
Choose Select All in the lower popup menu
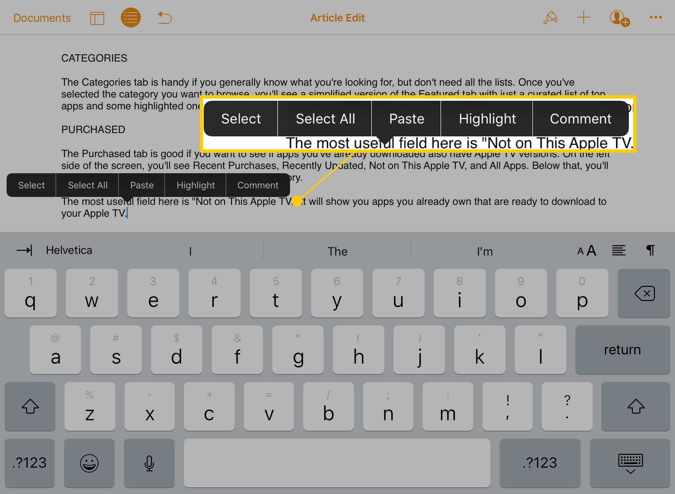(x=87, y=185)
